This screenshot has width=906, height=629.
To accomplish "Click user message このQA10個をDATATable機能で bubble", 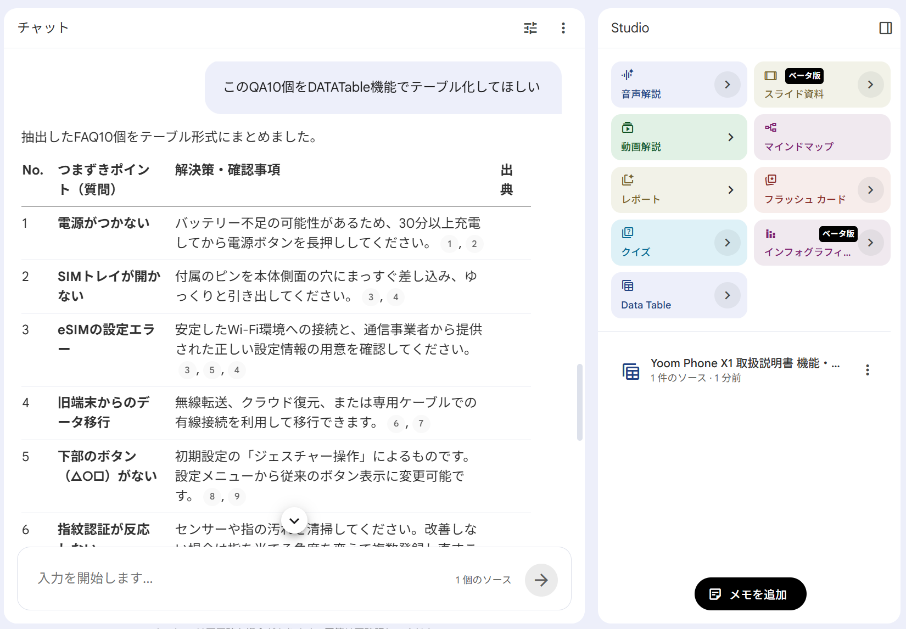I will (x=383, y=87).
